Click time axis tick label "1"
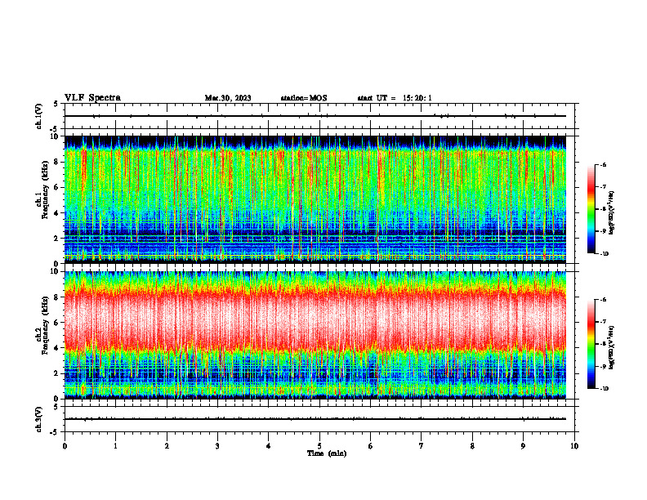 pyautogui.click(x=115, y=446)
